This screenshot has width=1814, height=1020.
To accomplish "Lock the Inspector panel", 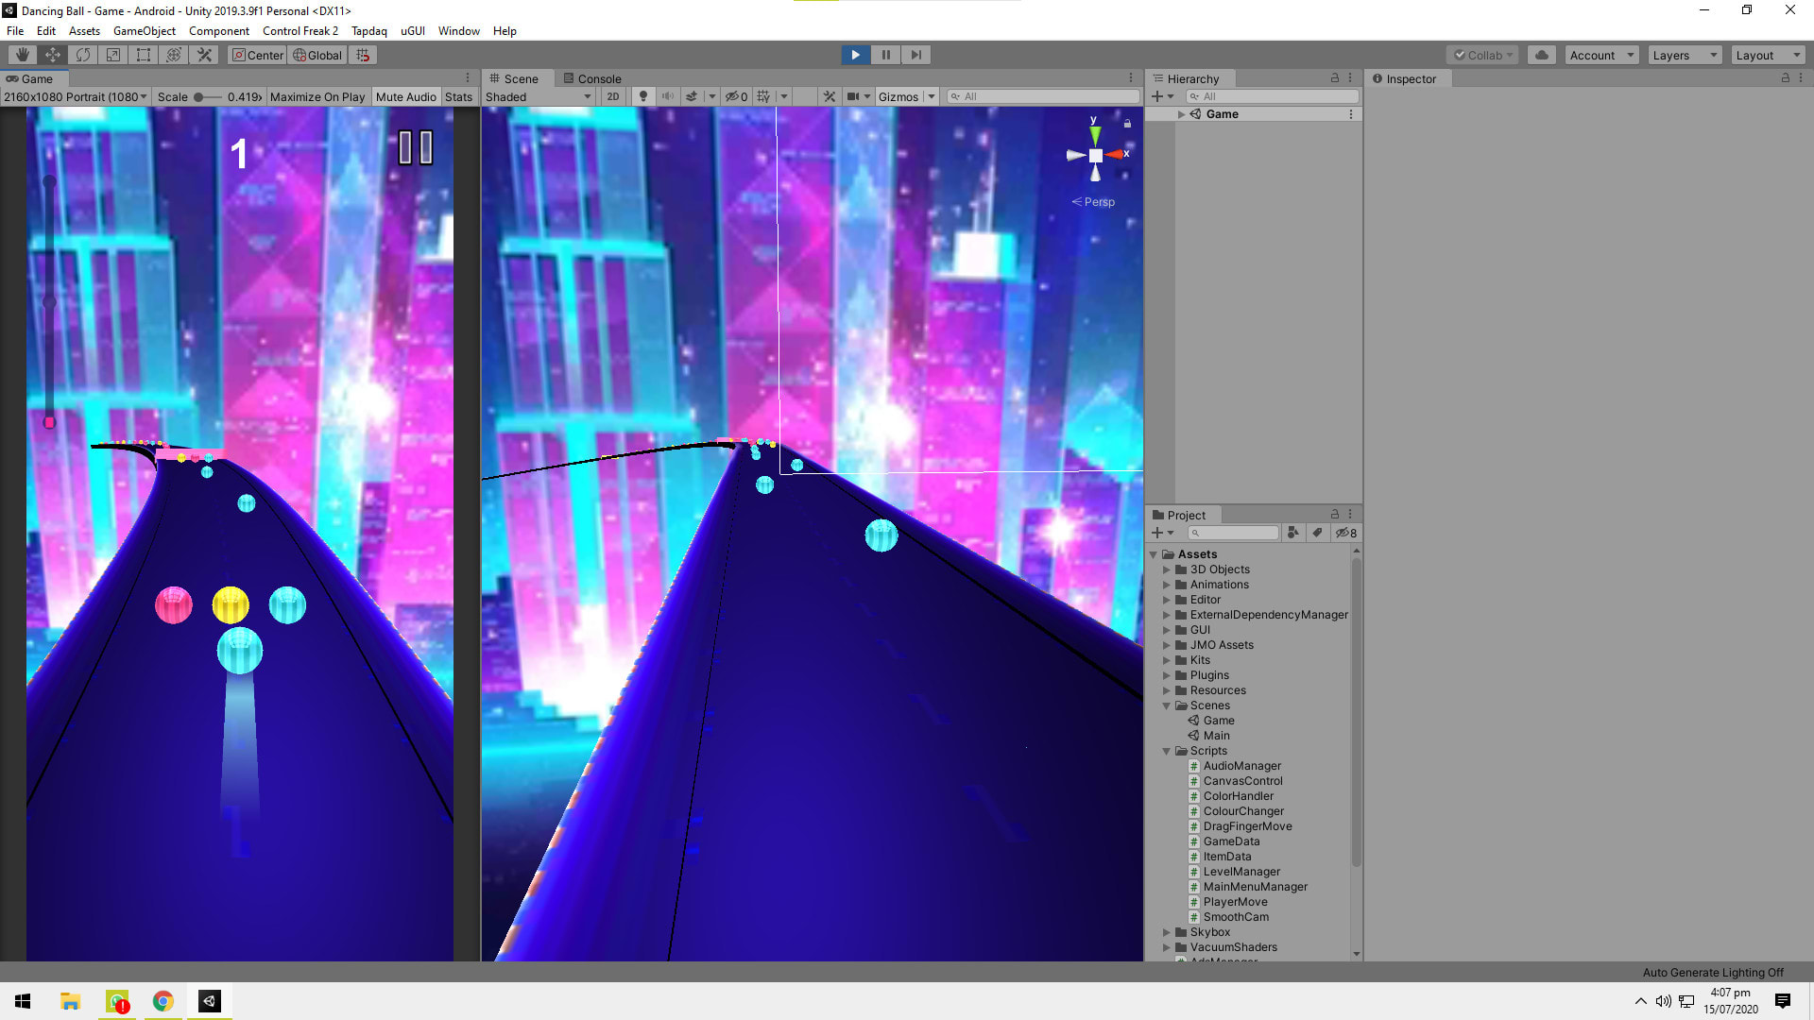I will [1786, 78].
